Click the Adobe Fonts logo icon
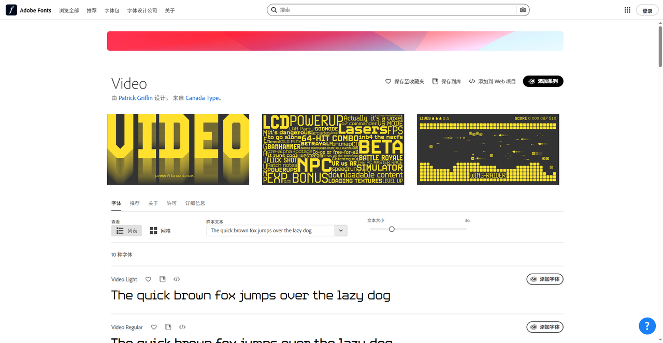663x343 pixels. [11, 10]
